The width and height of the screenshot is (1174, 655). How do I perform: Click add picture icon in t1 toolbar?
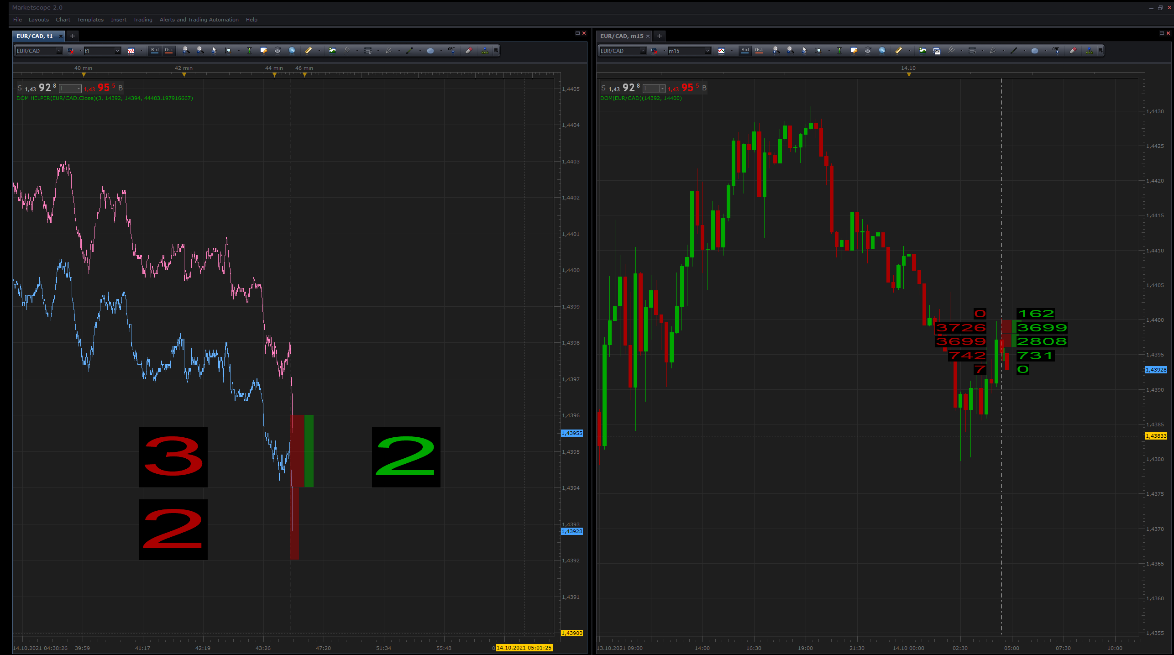click(x=332, y=51)
